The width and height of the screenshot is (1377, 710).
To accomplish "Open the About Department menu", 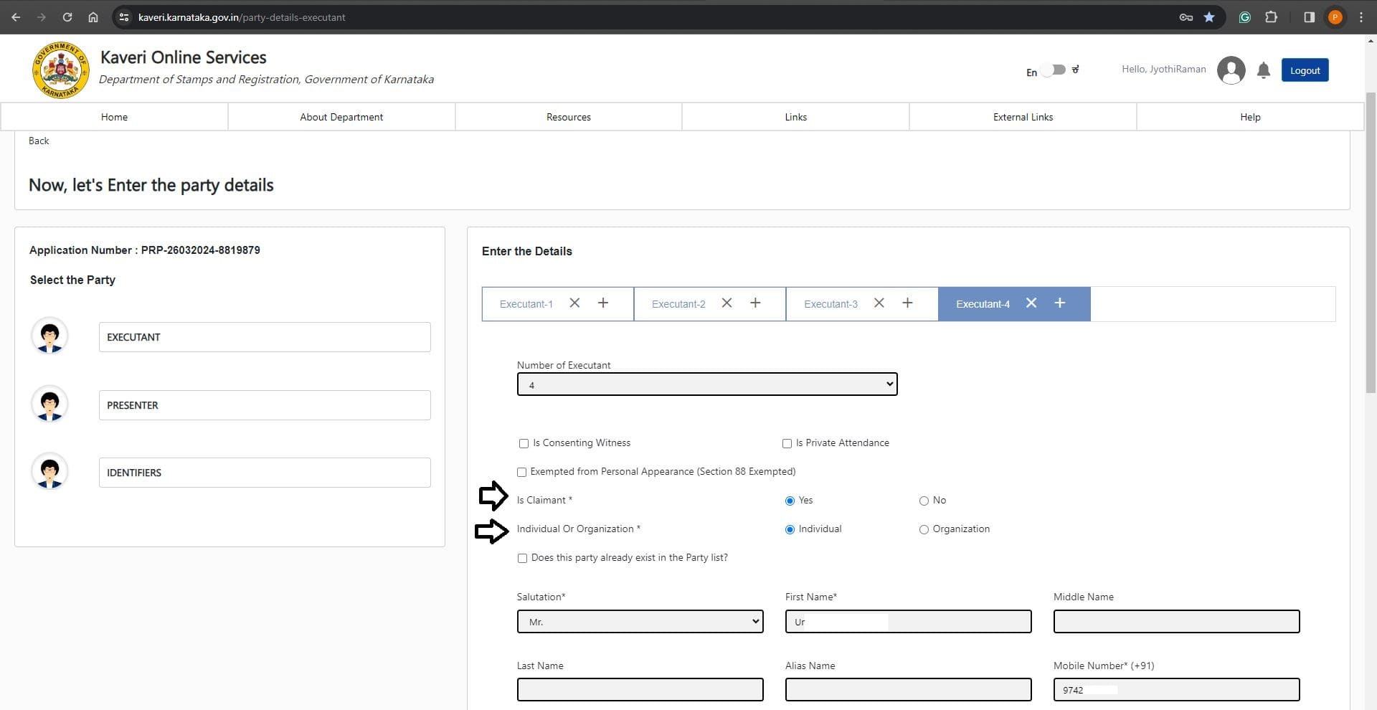I will point(341,117).
